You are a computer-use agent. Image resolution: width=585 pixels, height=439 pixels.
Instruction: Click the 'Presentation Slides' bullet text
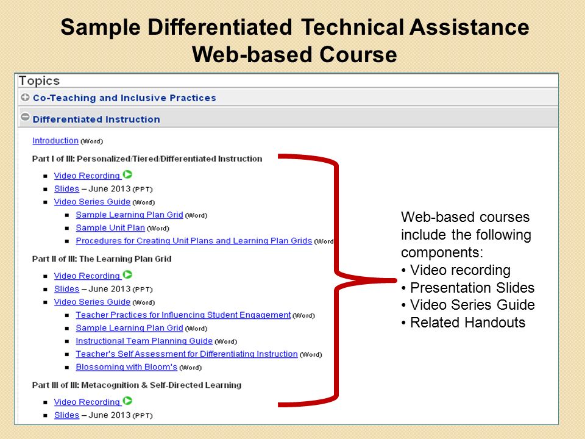pyautogui.click(x=472, y=288)
